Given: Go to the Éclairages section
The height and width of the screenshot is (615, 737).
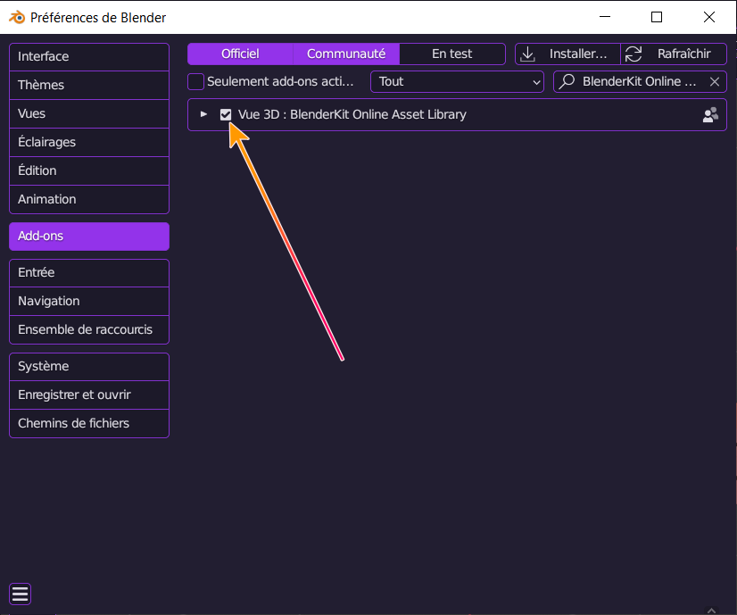Looking at the screenshot, I should point(89,143).
